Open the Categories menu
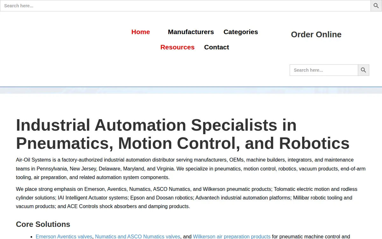 coord(241,32)
